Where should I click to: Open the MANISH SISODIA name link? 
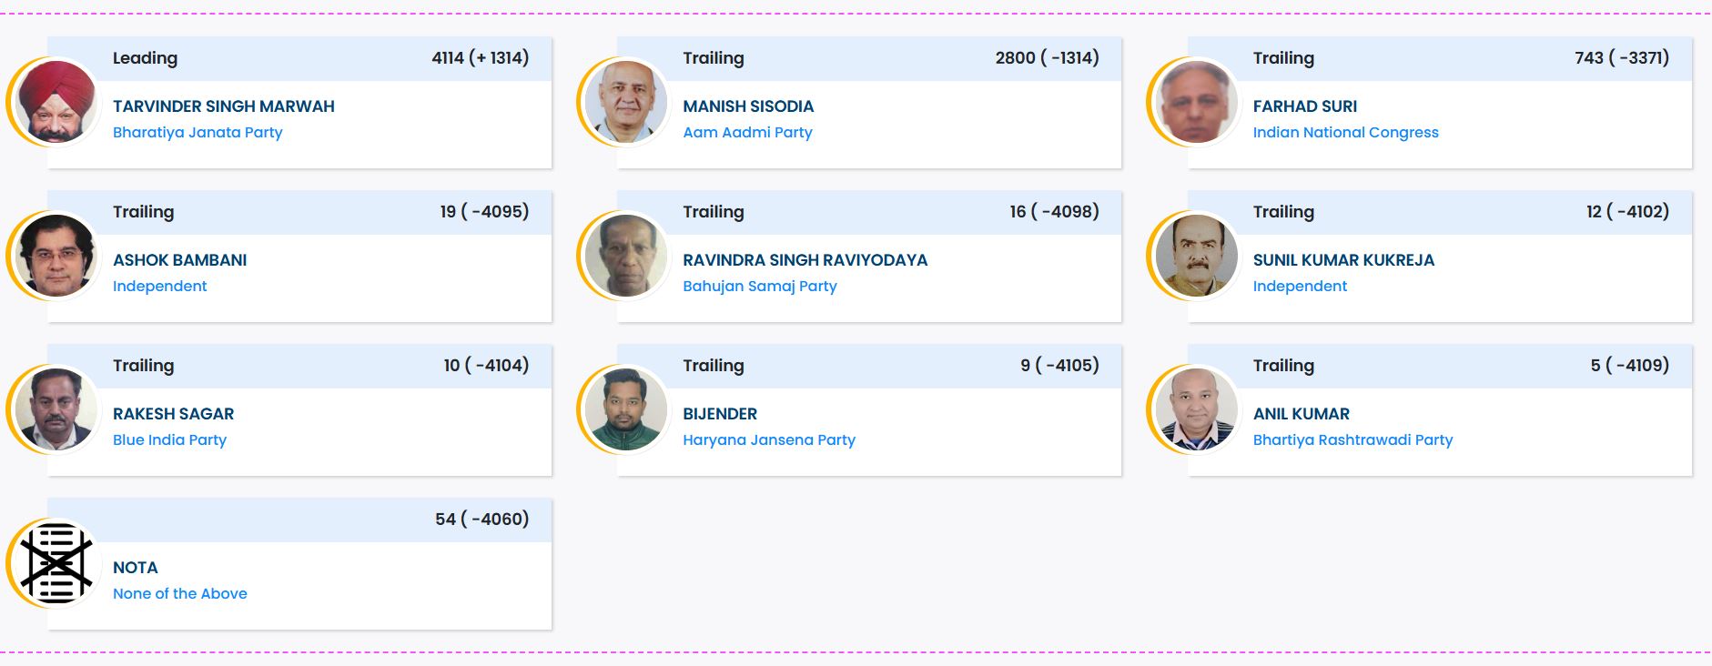click(x=748, y=106)
